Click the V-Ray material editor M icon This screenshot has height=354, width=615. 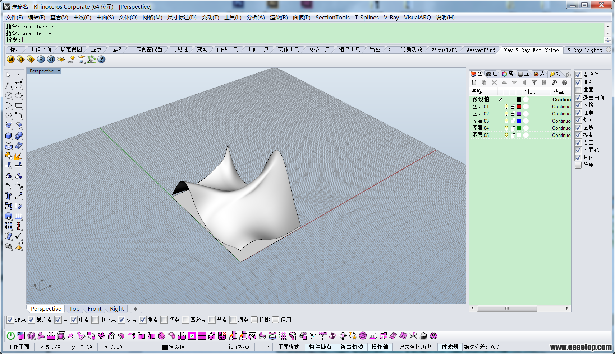click(x=11, y=60)
